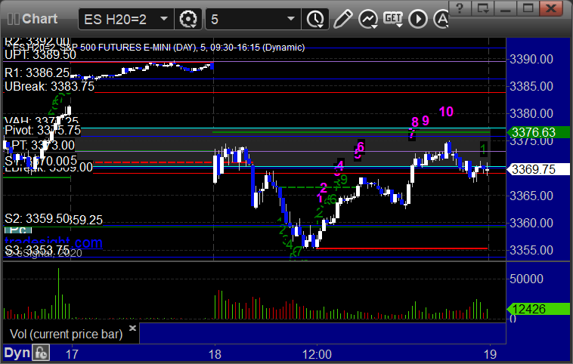Image resolution: width=573 pixels, height=364 pixels.
Task: Click the R1: 3386.25 level label
Action: tap(37, 73)
